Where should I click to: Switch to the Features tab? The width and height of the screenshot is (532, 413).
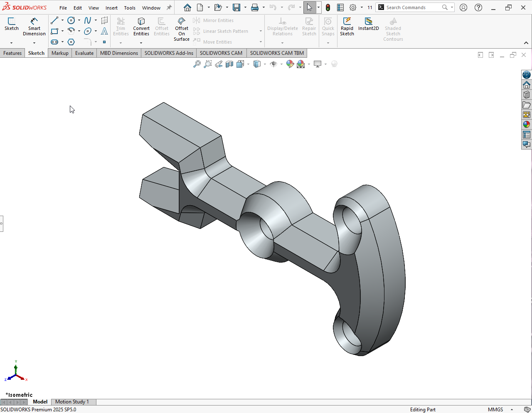pyautogui.click(x=12, y=53)
